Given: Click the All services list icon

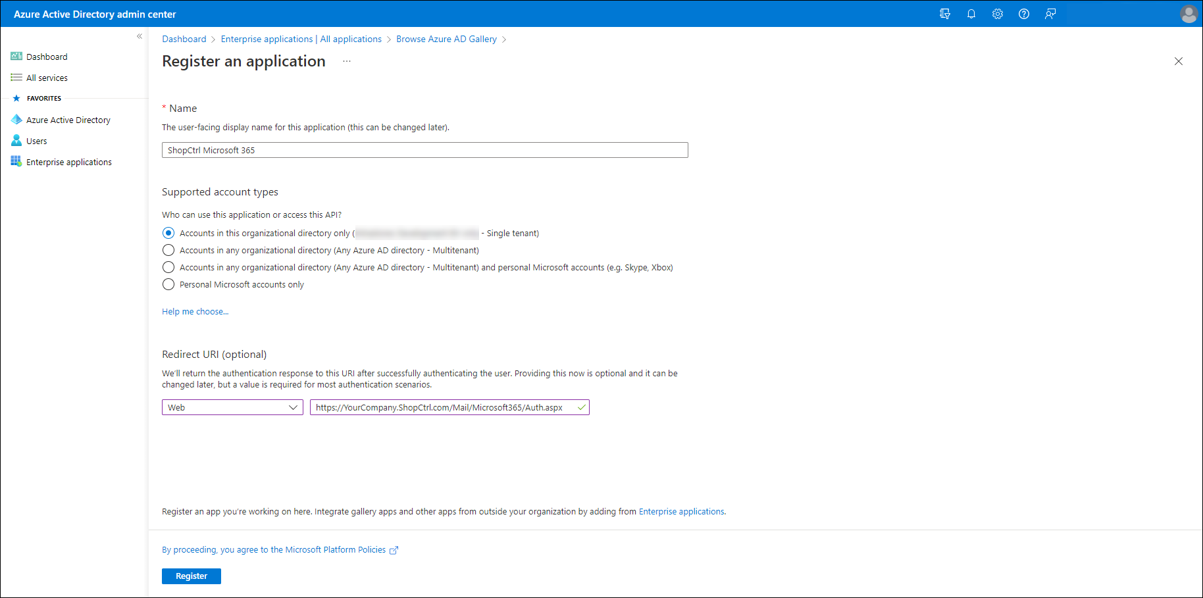Looking at the screenshot, I should click(16, 78).
